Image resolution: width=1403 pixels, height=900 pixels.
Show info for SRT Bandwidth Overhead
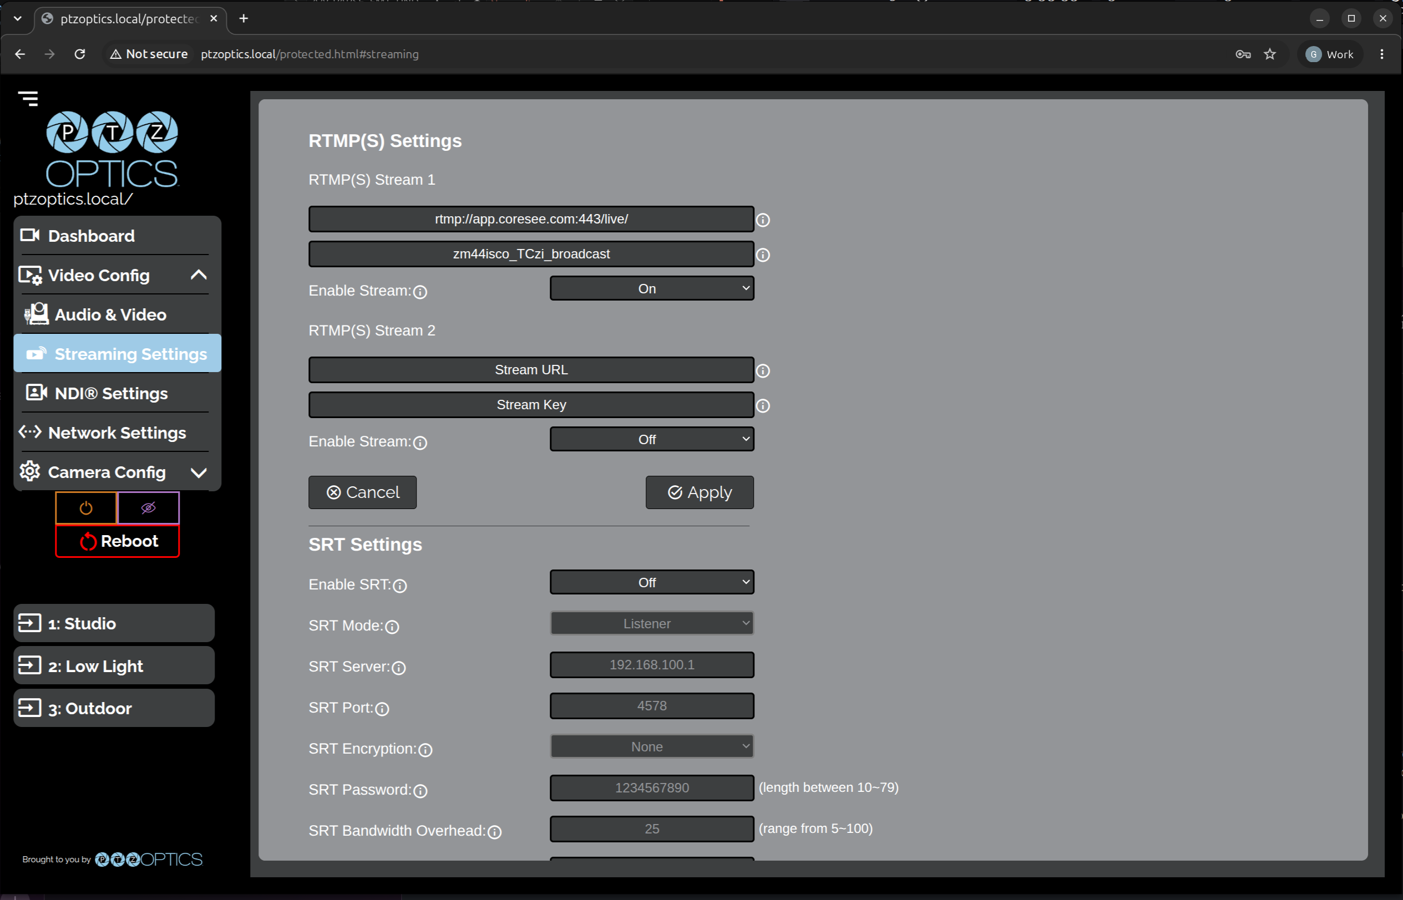tap(494, 832)
